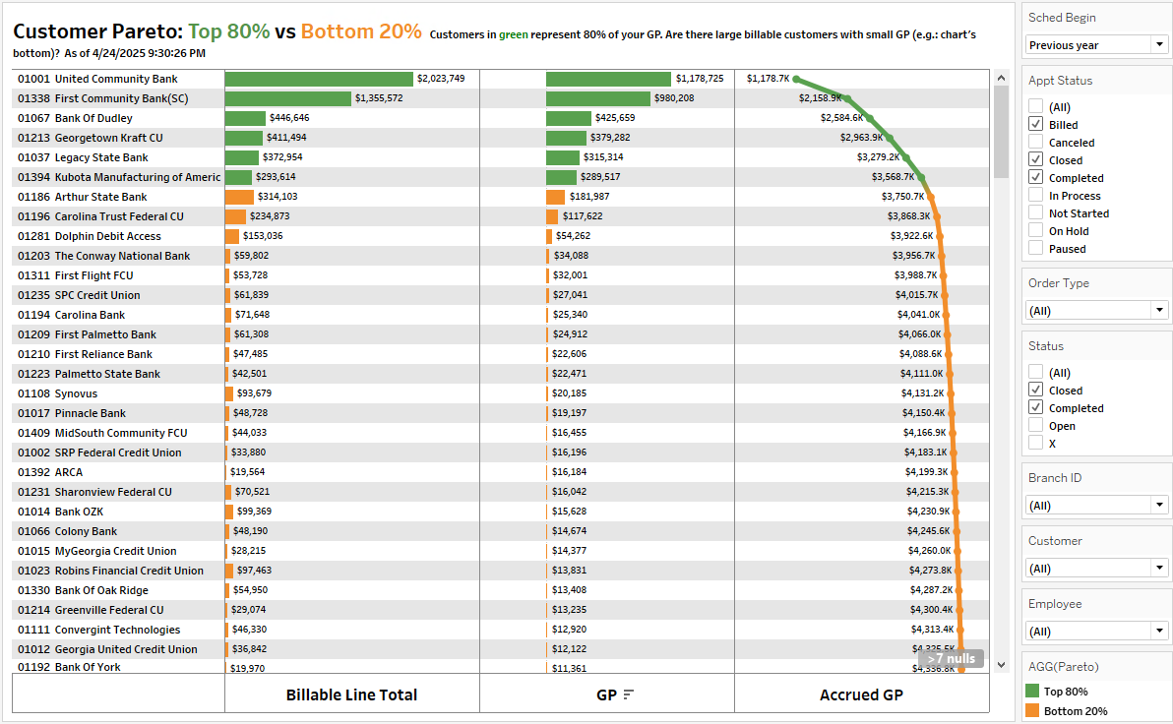Click the Accrued GP column header
Screen dimensions: 1173x724
[x=861, y=694]
